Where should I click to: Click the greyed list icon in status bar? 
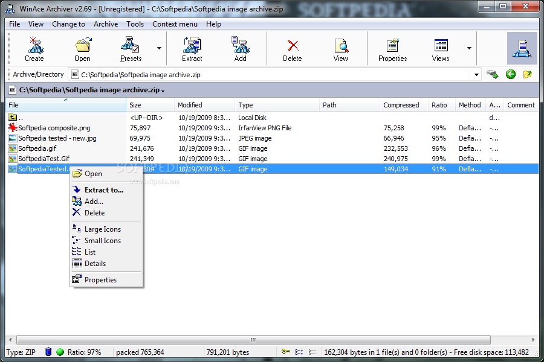pyautogui.click(x=312, y=352)
